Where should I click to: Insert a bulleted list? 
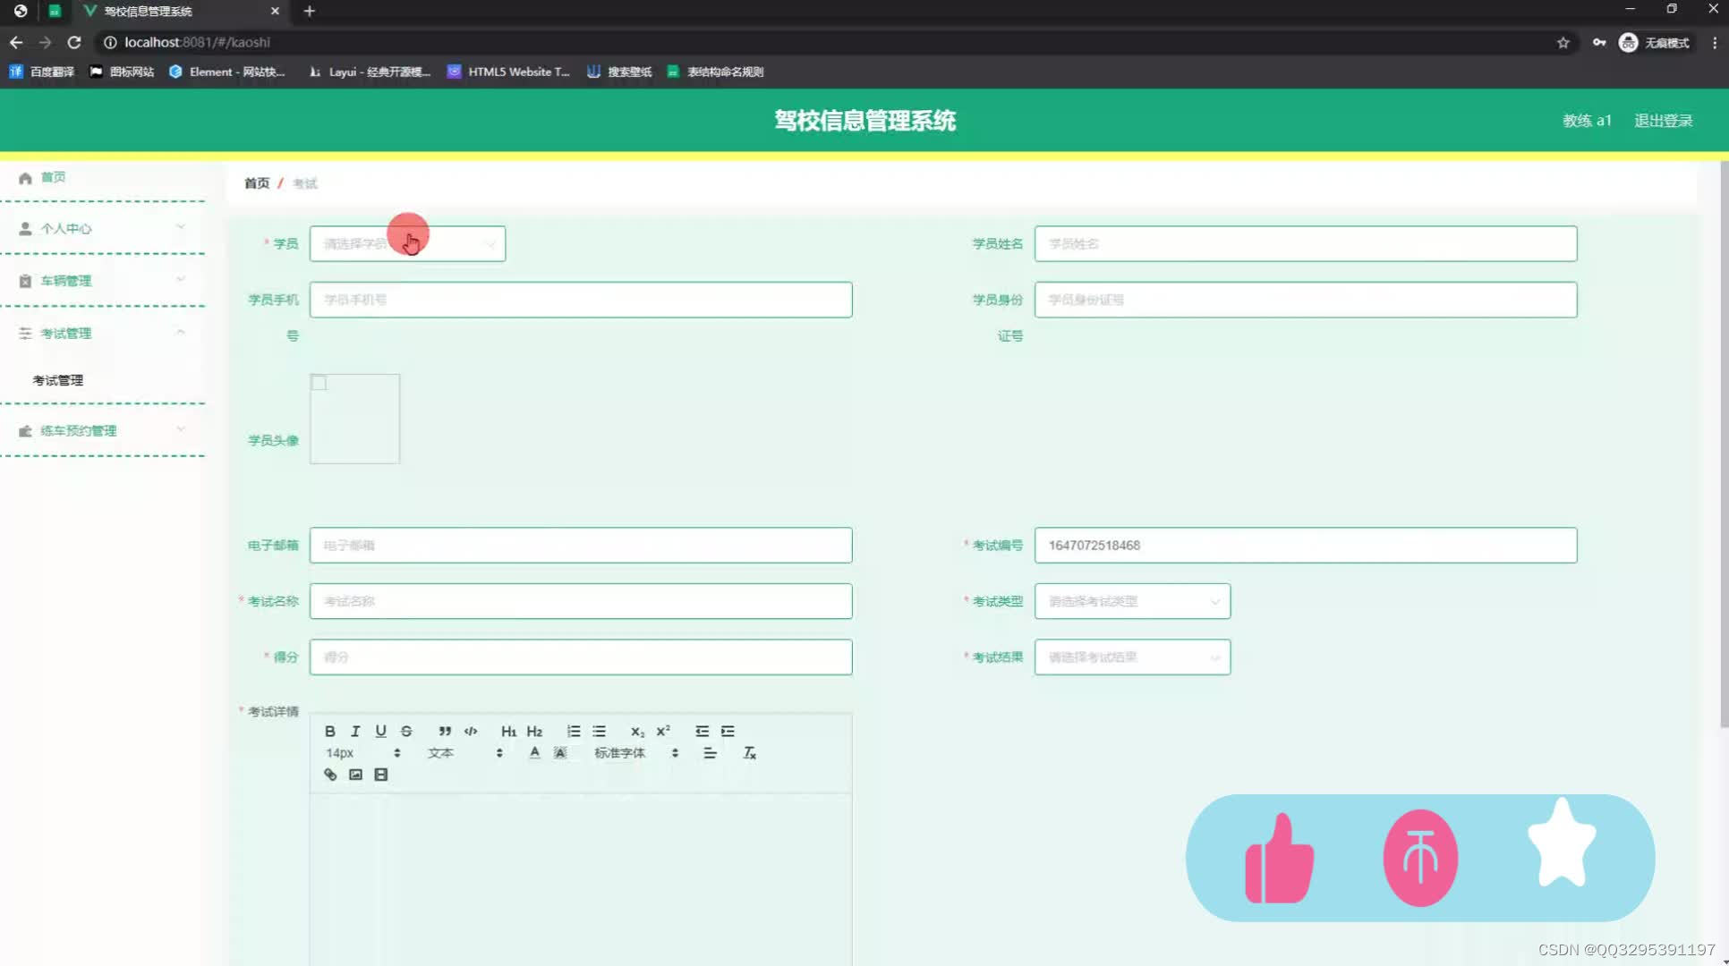pos(599,731)
